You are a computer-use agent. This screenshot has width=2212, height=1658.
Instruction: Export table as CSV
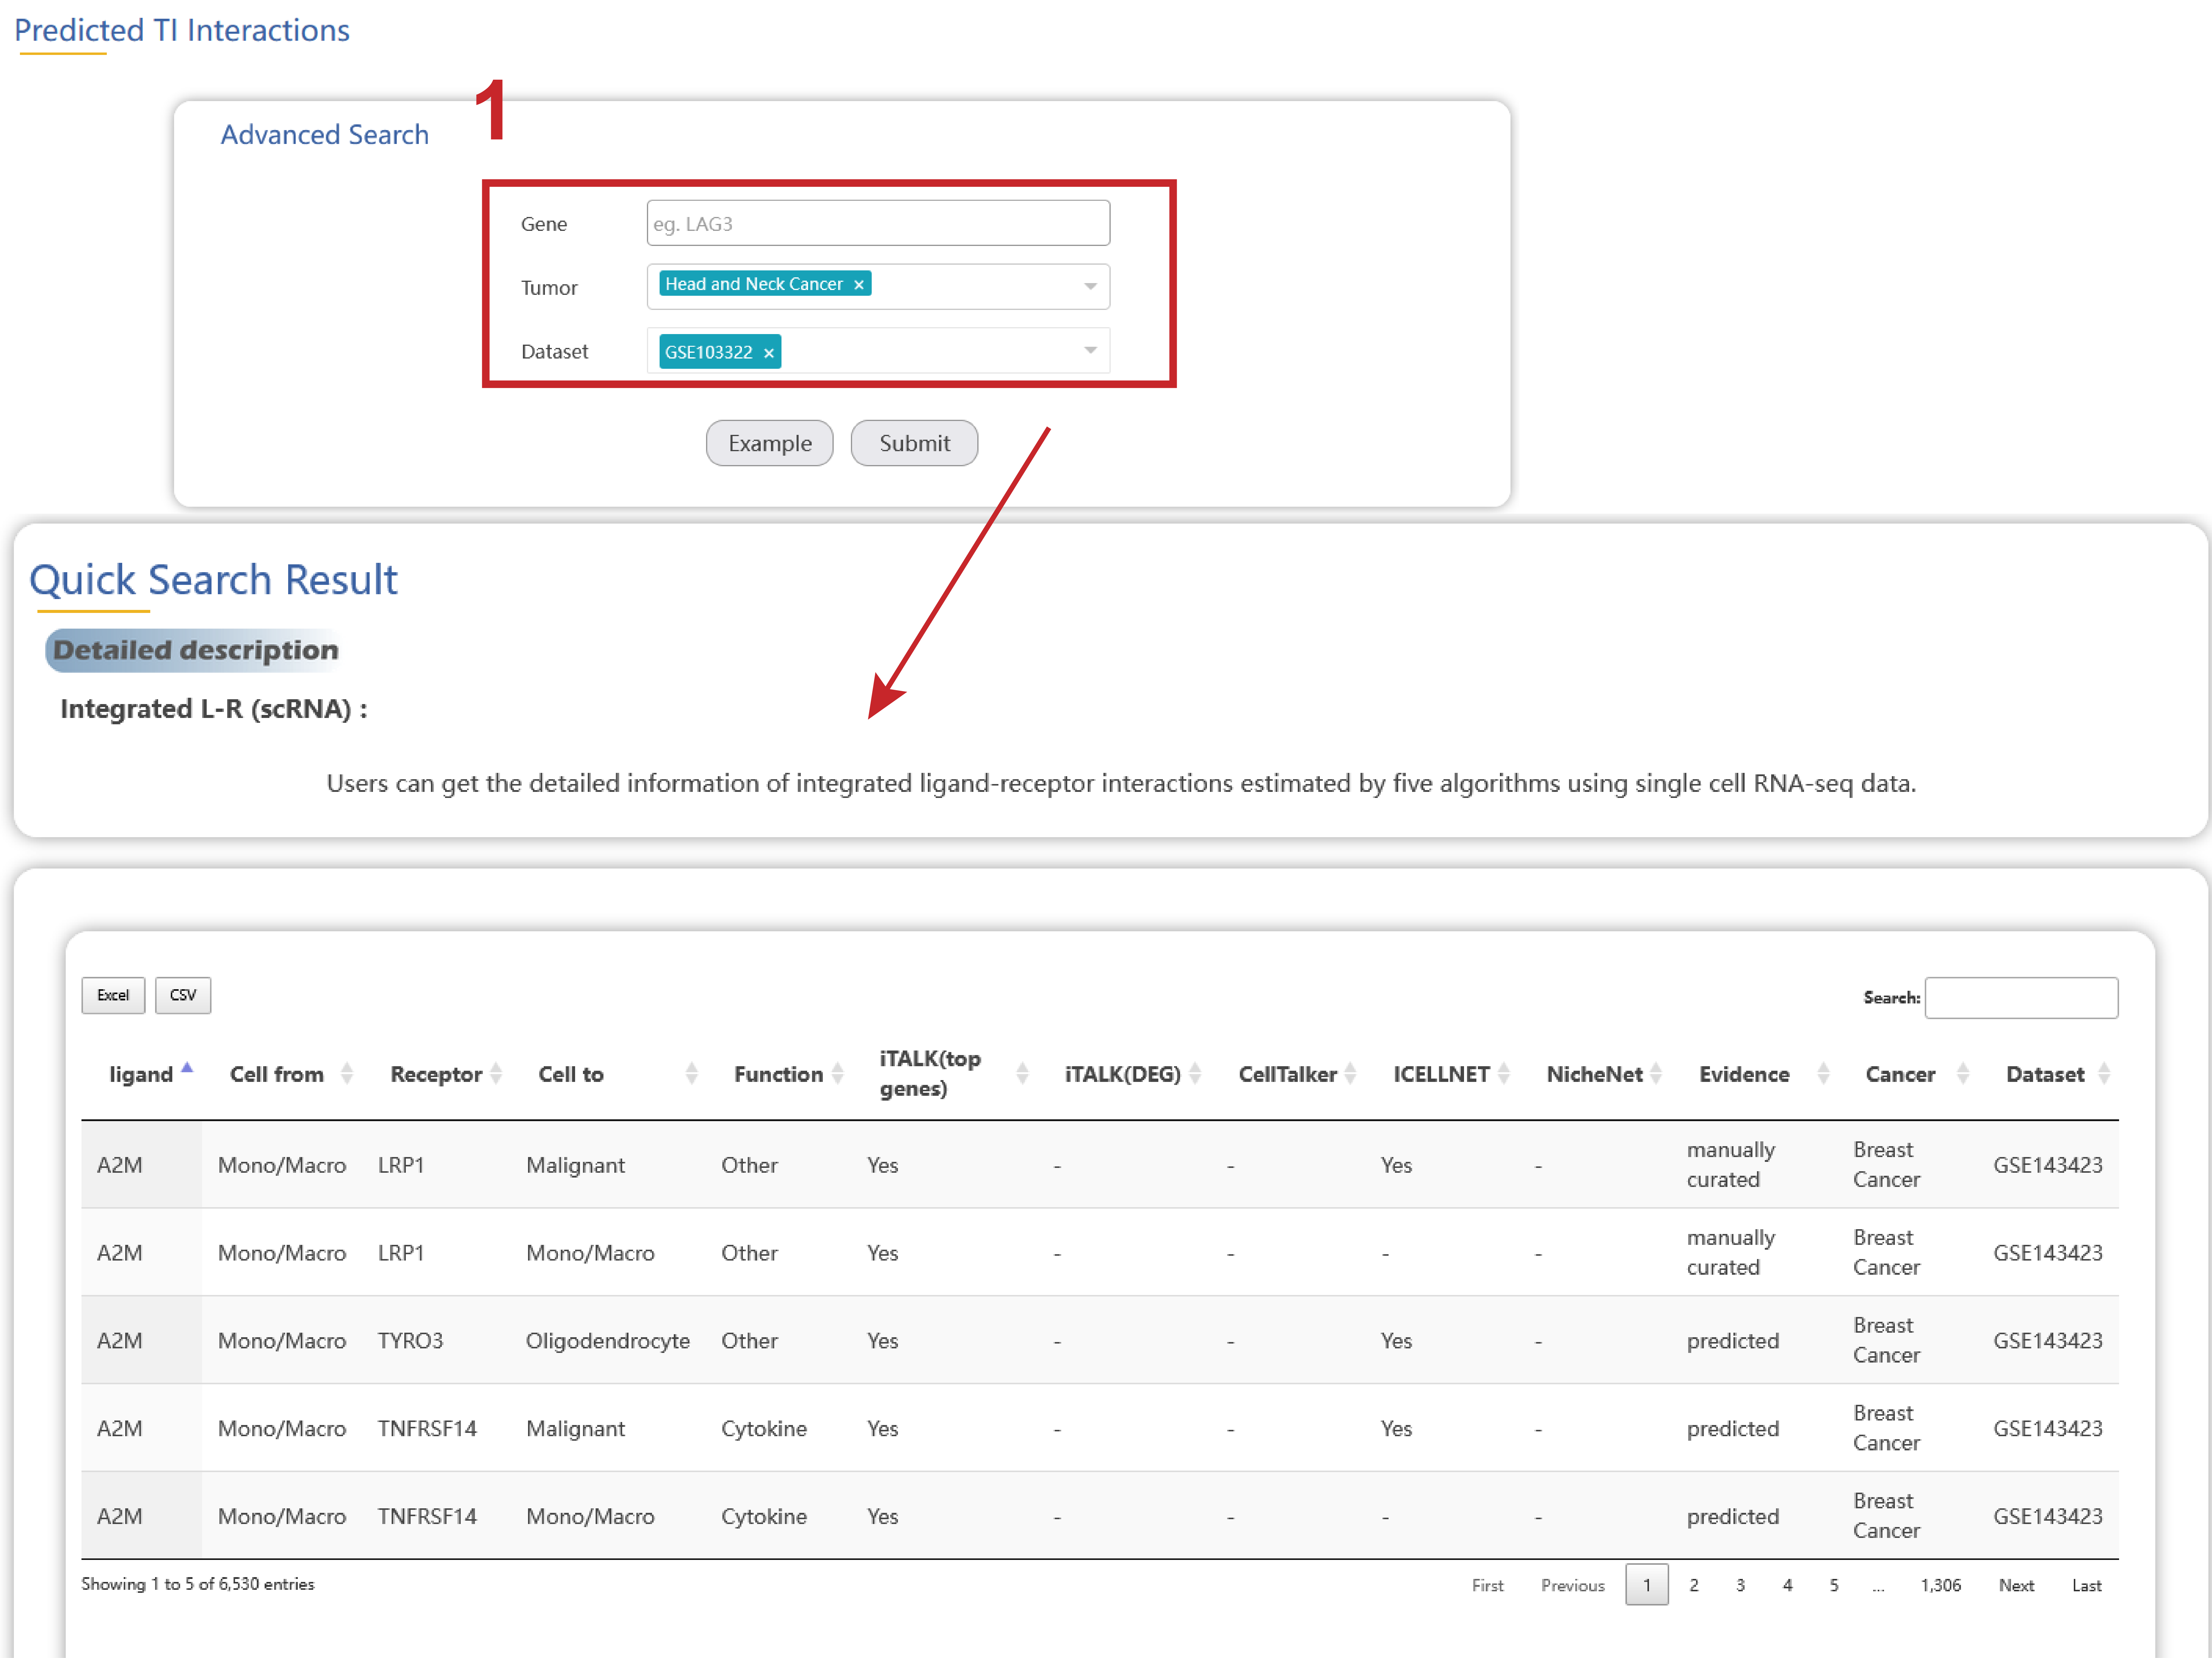click(x=183, y=995)
